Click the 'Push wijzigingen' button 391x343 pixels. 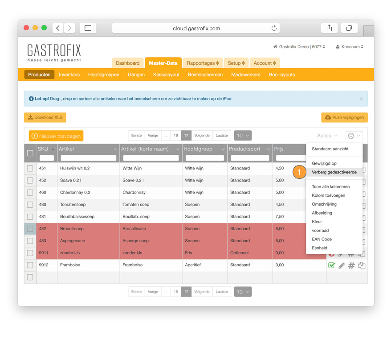[x=344, y=117]
